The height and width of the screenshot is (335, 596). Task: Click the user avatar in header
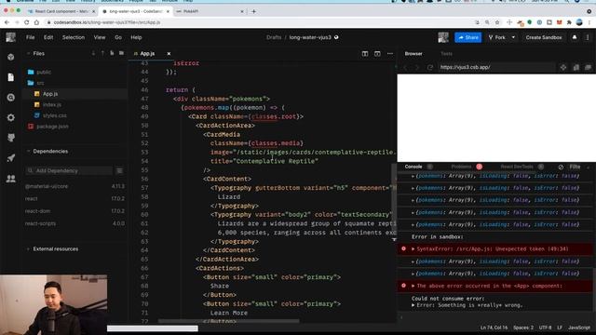click(x=443, y=37)
